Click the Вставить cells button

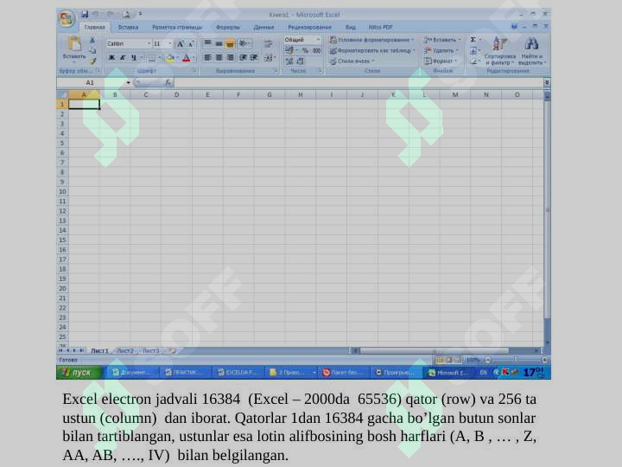442,40
